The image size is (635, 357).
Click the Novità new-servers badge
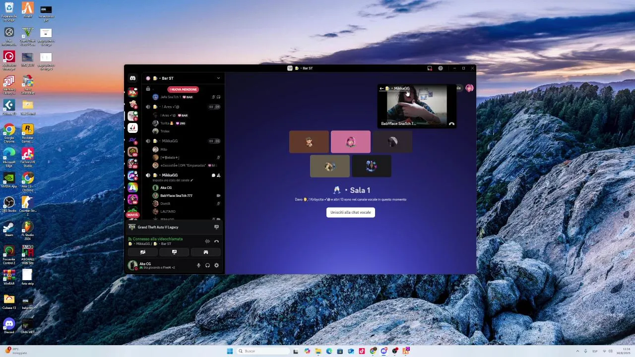(x=132, y=215)
